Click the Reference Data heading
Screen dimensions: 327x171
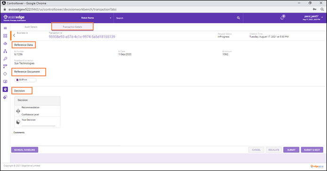[24, 45]
